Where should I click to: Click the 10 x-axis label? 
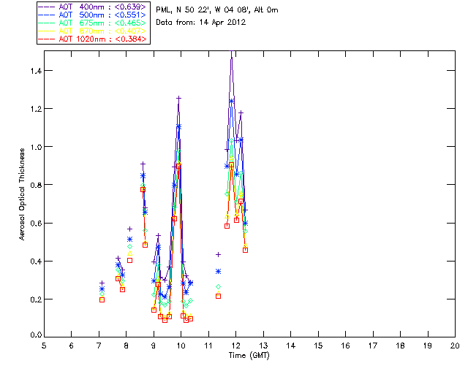pyautogui.click(x=181, y=346)
